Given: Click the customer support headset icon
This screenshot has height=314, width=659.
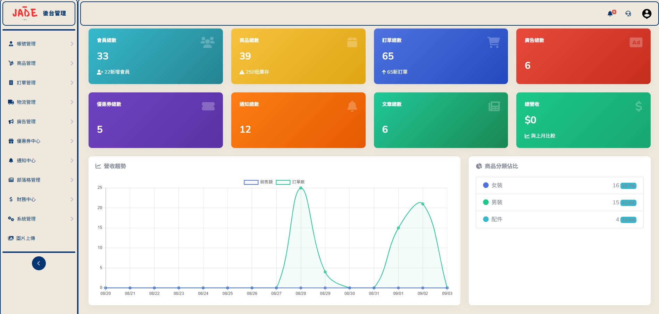Looking at the screenshot, I should 628,14.
